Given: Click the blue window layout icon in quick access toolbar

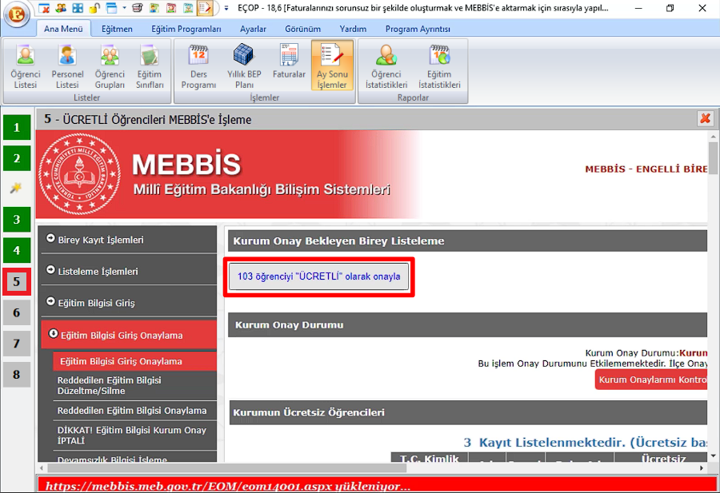Looking at the screenshot, I should 111,8.
